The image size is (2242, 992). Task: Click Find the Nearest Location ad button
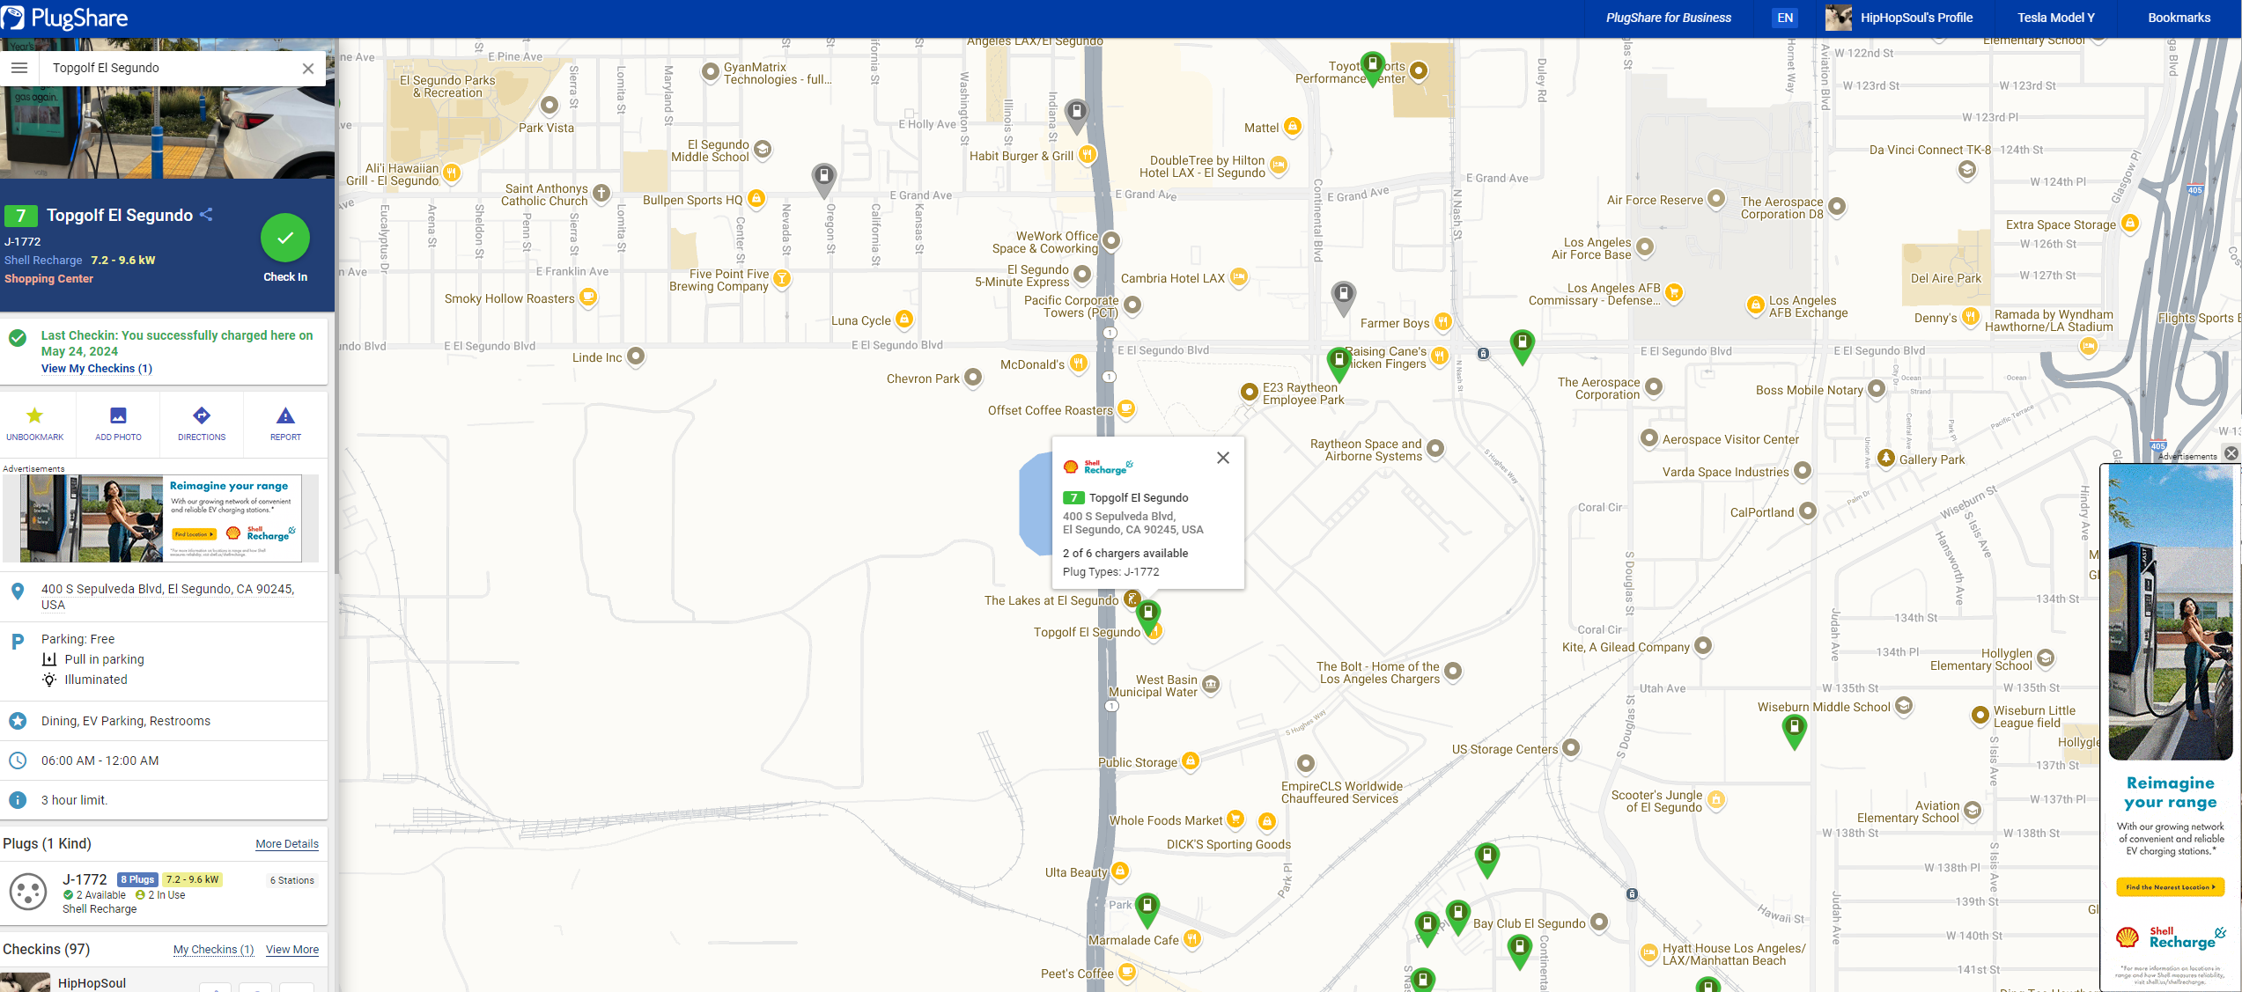[2170, 887]
